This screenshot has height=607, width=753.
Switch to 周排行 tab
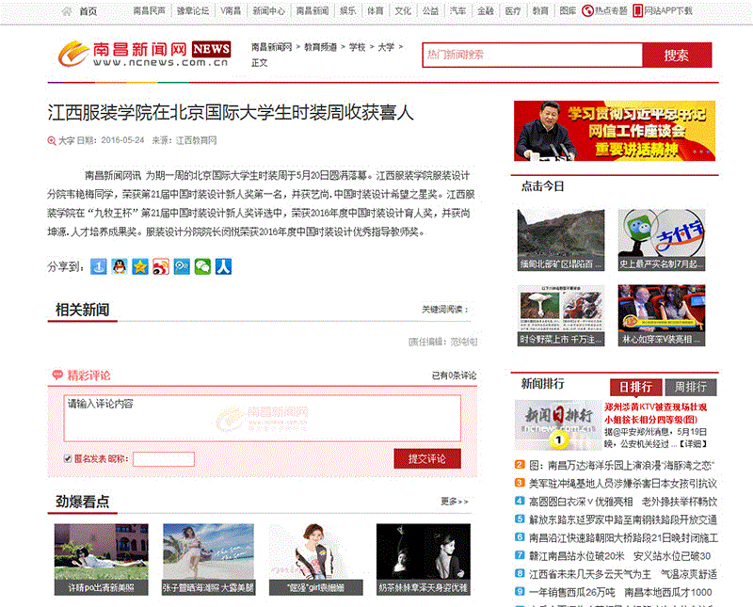(690, 387)
